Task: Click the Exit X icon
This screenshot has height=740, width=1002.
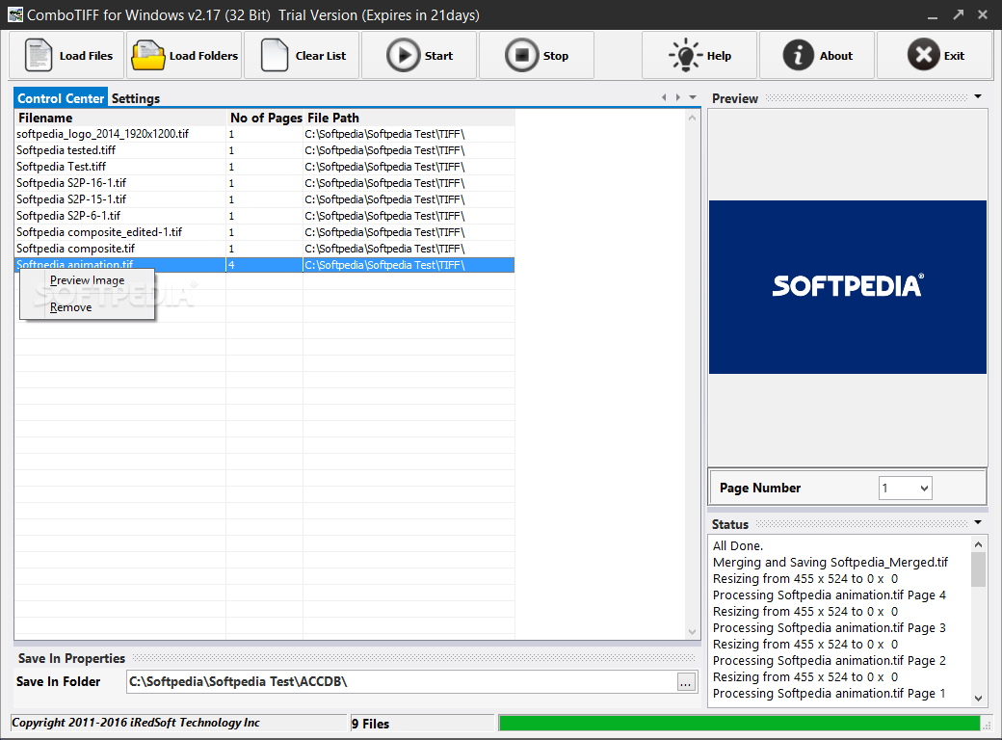Action: pyautogui.click(x=923, y=55)
